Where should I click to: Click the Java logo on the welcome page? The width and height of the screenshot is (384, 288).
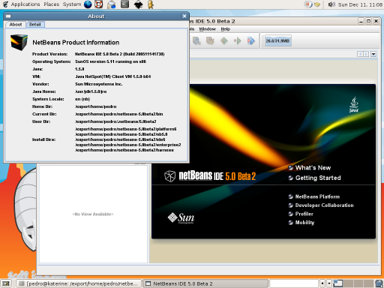(x=354, y=105)
